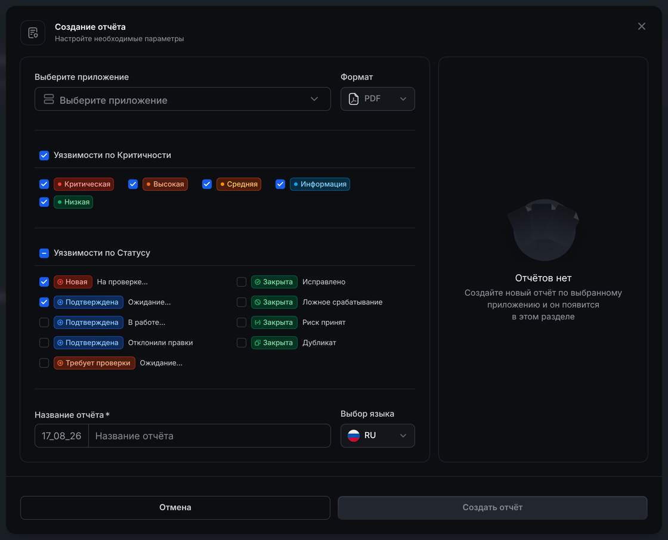The width and height of the screenshot is (668, 540).
Task: Check the Требует проверки Ожидание checkbox
Action: point(44,363)
